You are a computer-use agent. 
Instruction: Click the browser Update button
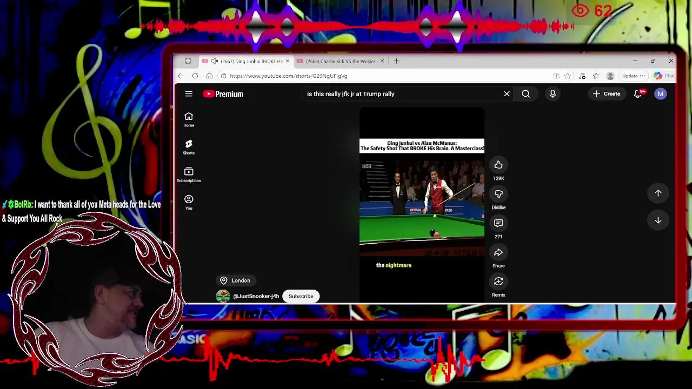[x=633, y=76]
